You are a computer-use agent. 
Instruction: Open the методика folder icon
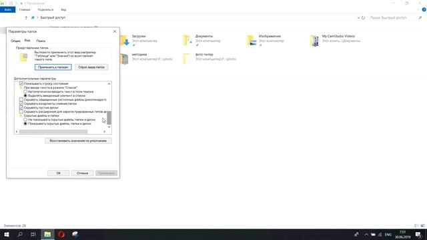click(124, 59)
